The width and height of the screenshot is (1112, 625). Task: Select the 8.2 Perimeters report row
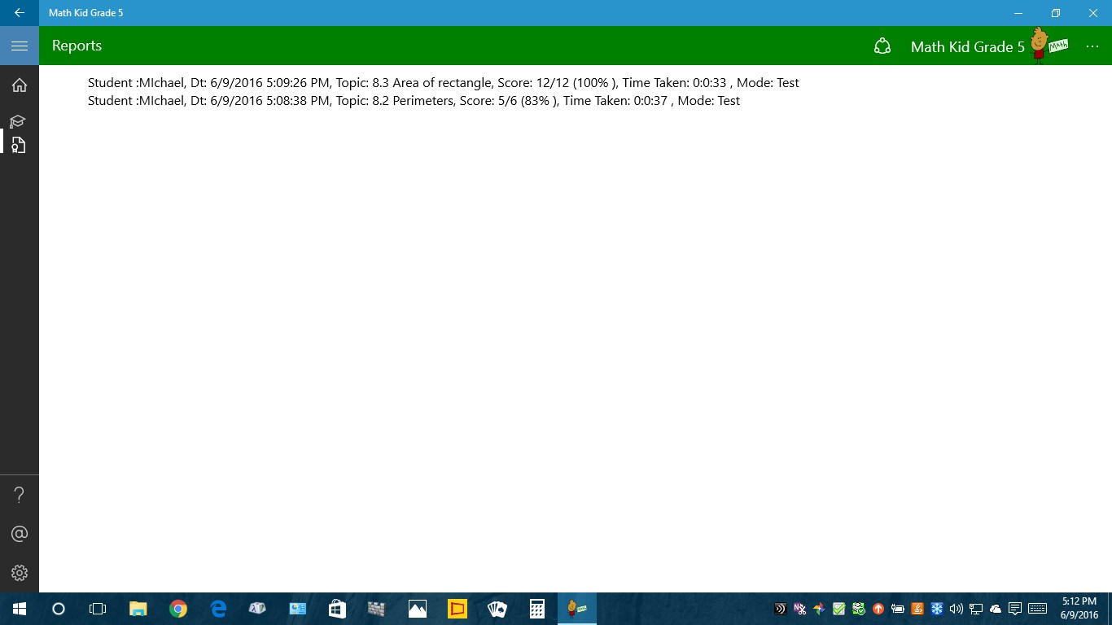tap(414, 101)
